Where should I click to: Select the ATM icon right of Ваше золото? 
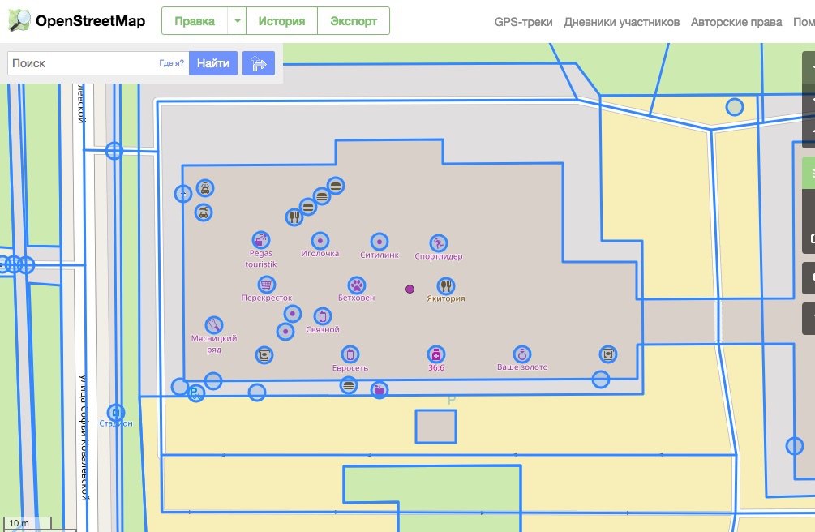point(608,354)
